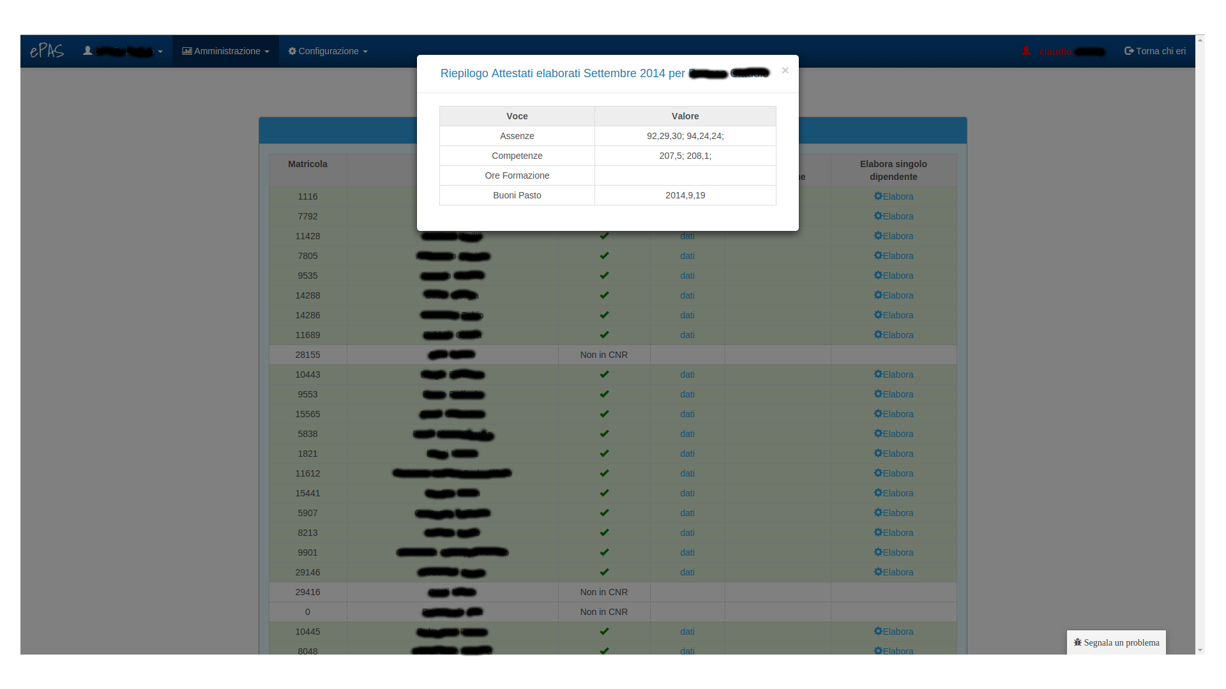This screenshot has height=689, width=1226.
Task: Open the dati link for matricola 8213
Action: click(687, 533)
